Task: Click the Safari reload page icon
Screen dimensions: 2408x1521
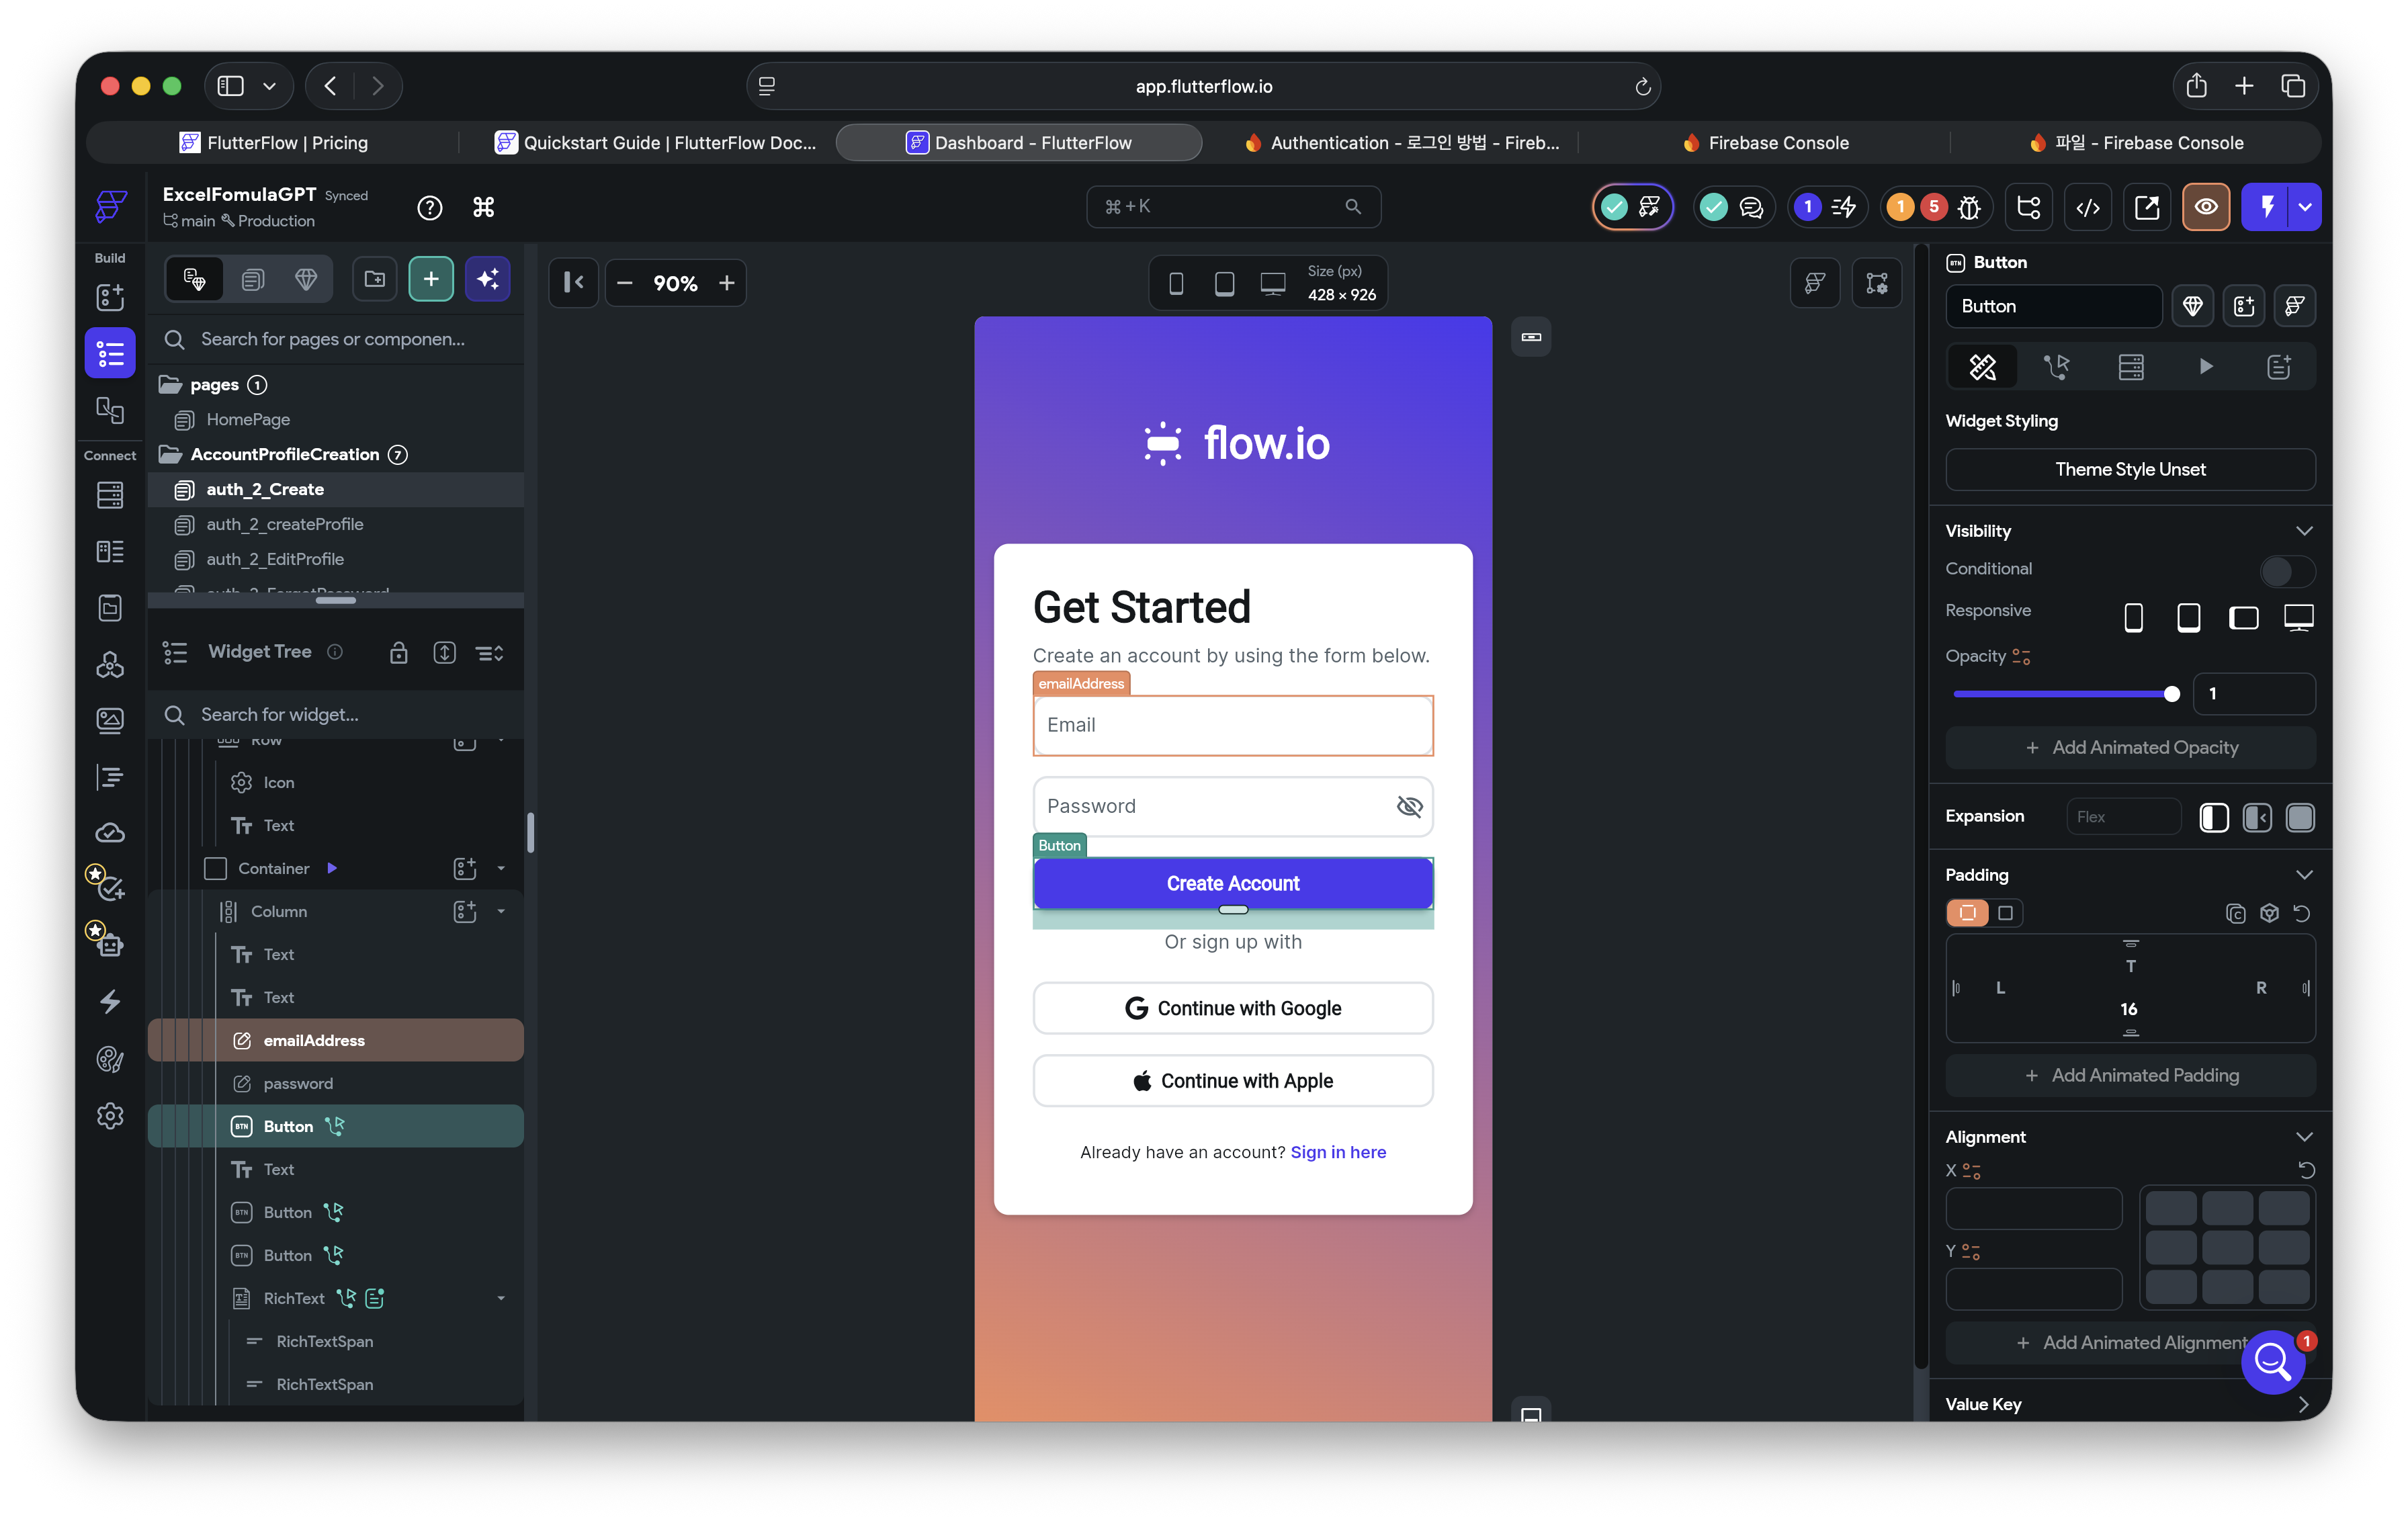Action: 1642,87
